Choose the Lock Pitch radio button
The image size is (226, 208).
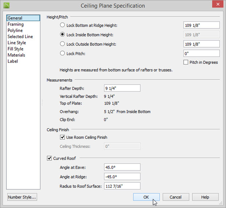click(62, 53)
